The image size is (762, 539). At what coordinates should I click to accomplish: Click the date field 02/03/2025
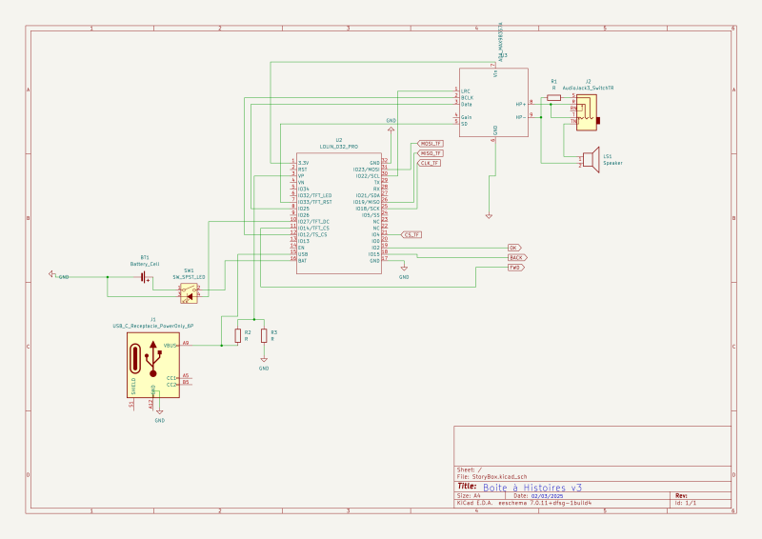(547, 496)
